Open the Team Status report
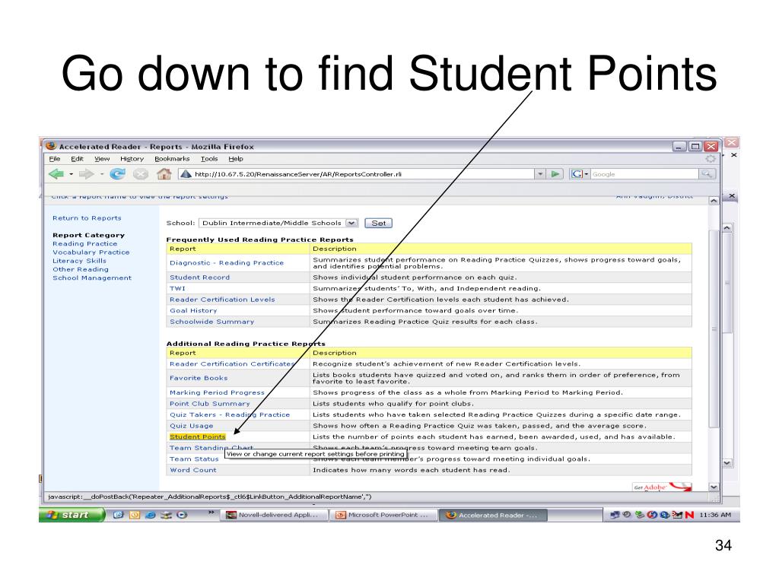 [194, 459]
